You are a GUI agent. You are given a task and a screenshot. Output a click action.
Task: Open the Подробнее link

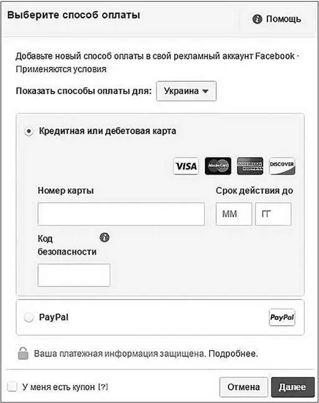(x=233, y=354)
